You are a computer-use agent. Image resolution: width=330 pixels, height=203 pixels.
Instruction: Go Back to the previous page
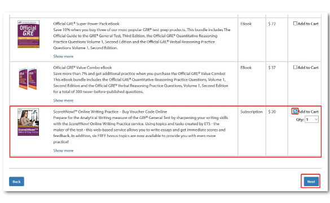(16, 182)
